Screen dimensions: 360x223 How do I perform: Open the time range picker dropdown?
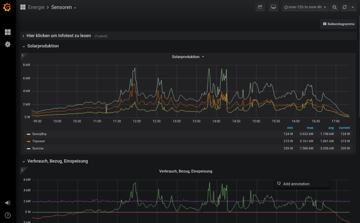(305, 7)
